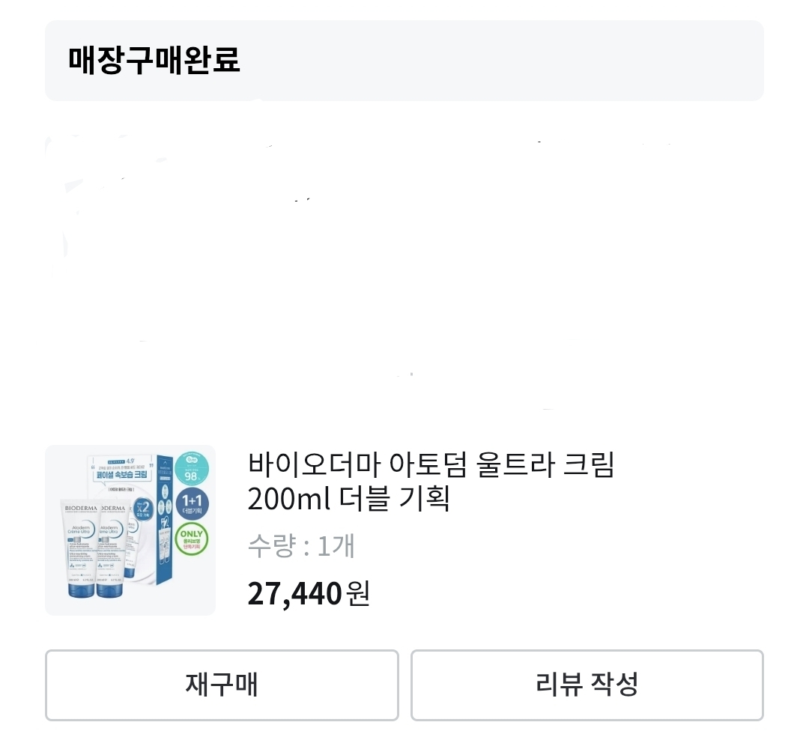Click the teal 98% satisfaction badge
The image size is (809, 737).
coord(192,469)
